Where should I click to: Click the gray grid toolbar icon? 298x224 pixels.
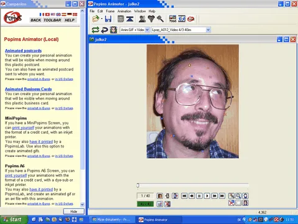point(120,19)
